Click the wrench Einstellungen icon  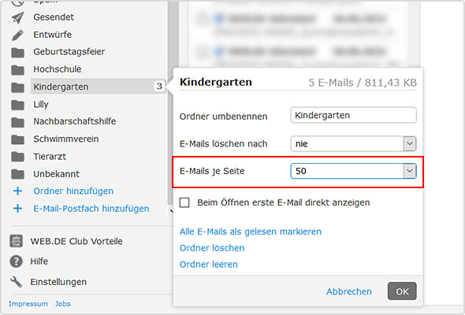pyautogui.click(x=16, y=282)
